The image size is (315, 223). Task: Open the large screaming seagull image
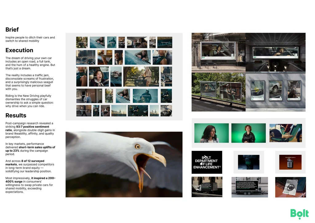(124, 164)
